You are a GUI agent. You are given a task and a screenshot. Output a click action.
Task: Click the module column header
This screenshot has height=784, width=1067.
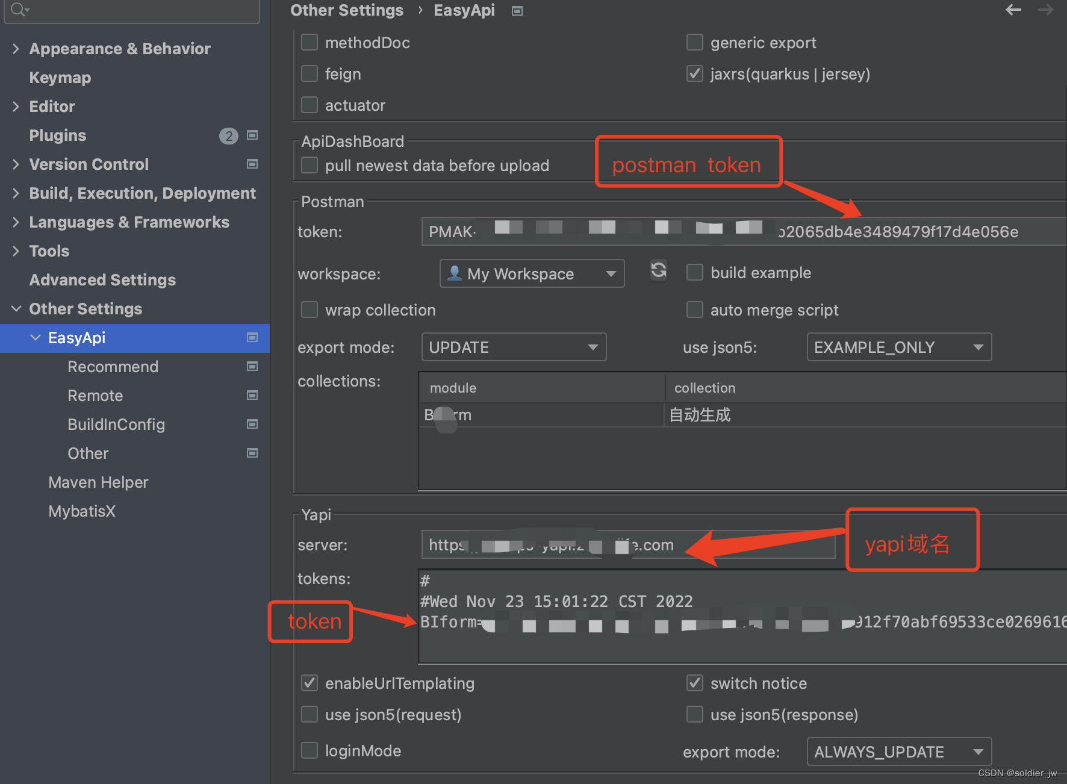tap(542, 388)
